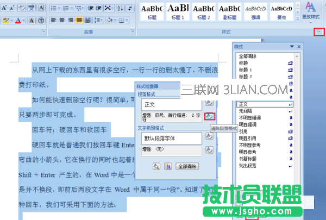Image resolution: width=326 pixels, height=220 pixels.
Task: Click clear character formatting icon beside 增强: <无>
Action: coord(209,150)
